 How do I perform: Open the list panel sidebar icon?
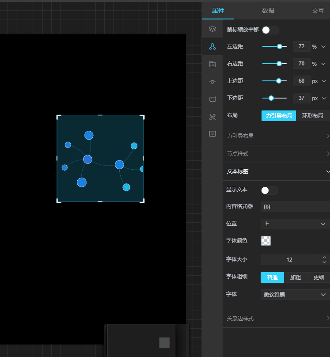[x=212, y=64]
